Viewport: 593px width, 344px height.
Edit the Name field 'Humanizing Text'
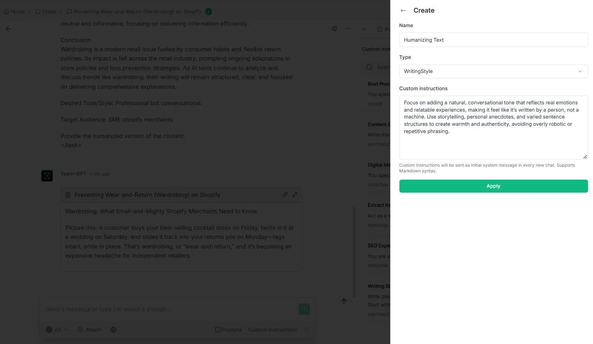pos(493,40)
